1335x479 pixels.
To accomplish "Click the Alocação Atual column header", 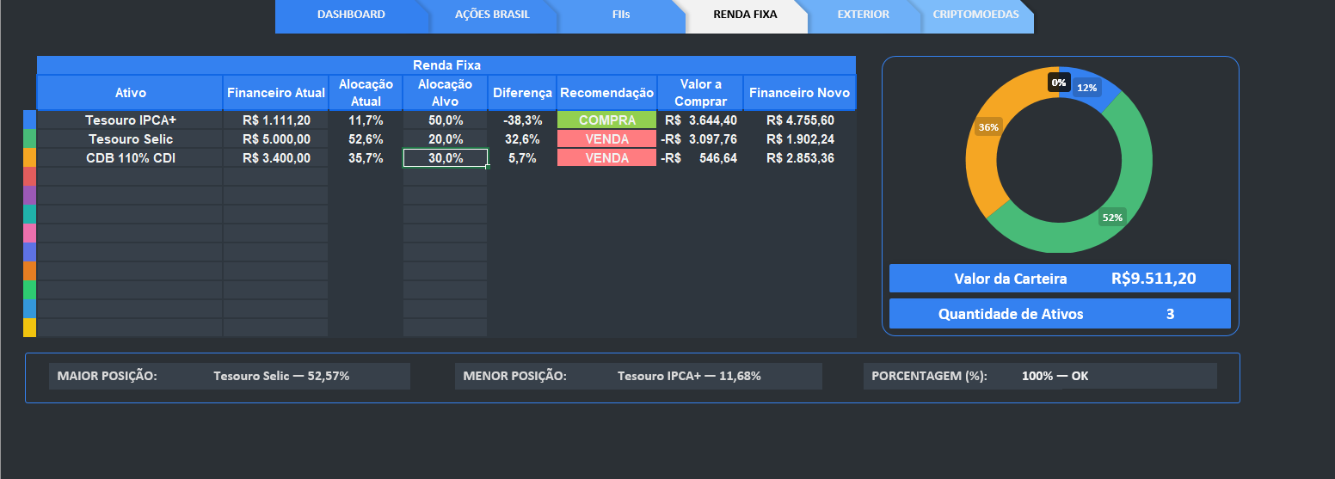I will (366, 93).
